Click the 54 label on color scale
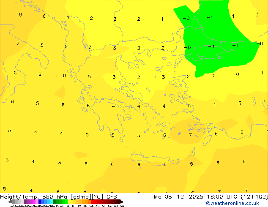 click(x=122, y=206)
